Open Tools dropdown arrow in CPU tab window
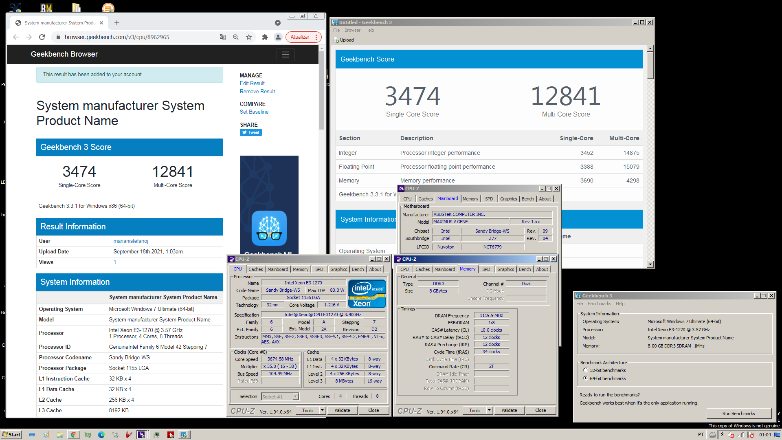782x440 pixels. (322, 410)
